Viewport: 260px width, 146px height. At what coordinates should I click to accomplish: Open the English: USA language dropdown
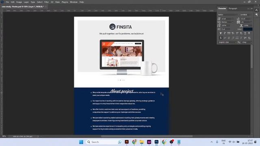(227, 42)
